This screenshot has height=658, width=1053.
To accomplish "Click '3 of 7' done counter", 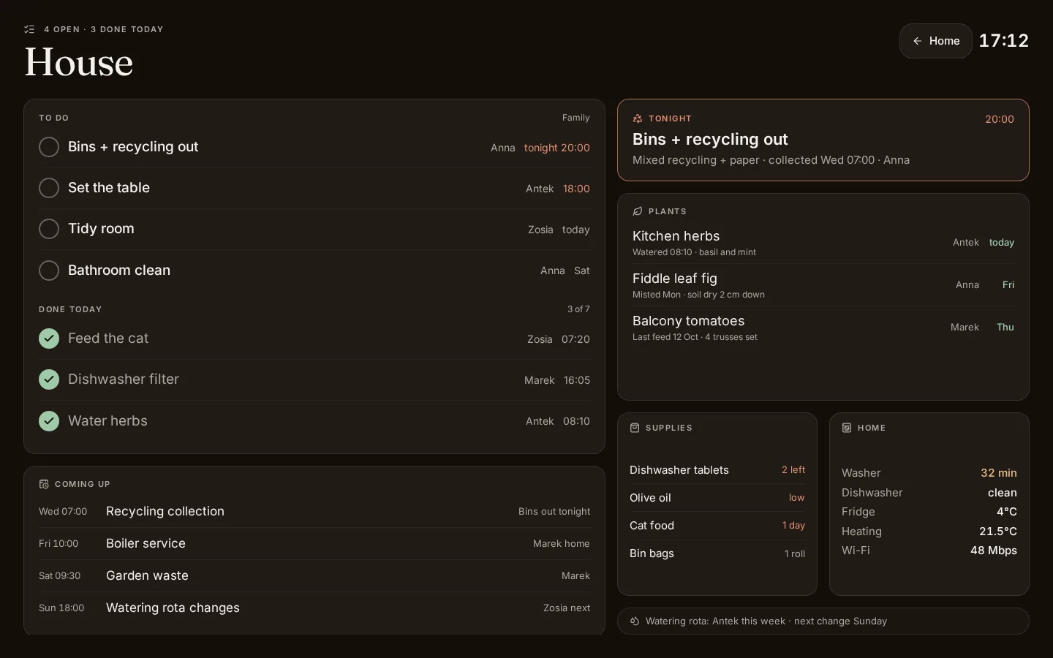I will tap(578, 309).
